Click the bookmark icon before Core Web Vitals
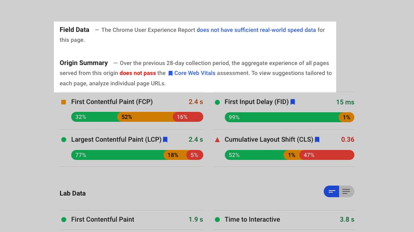The width and height of the screenshot is (414, 232). coord(170,73)
